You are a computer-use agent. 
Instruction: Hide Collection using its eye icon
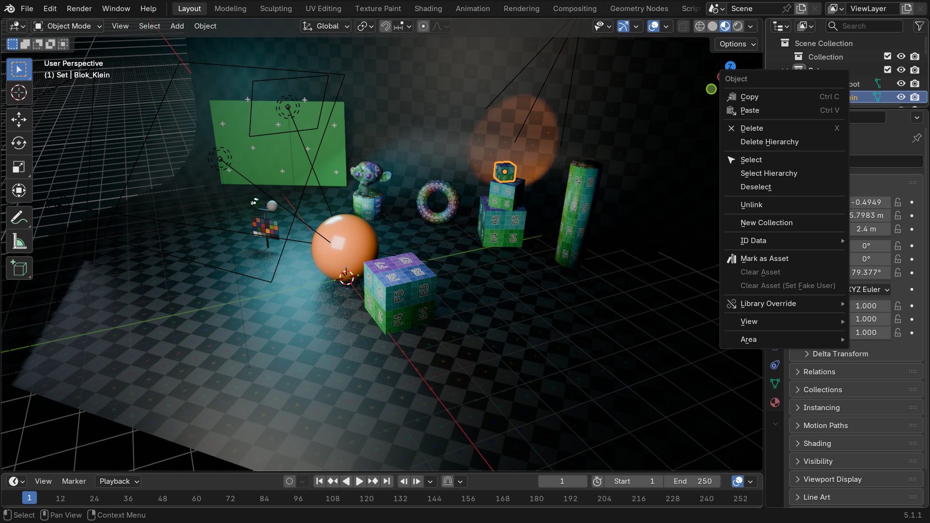(901, 57)
